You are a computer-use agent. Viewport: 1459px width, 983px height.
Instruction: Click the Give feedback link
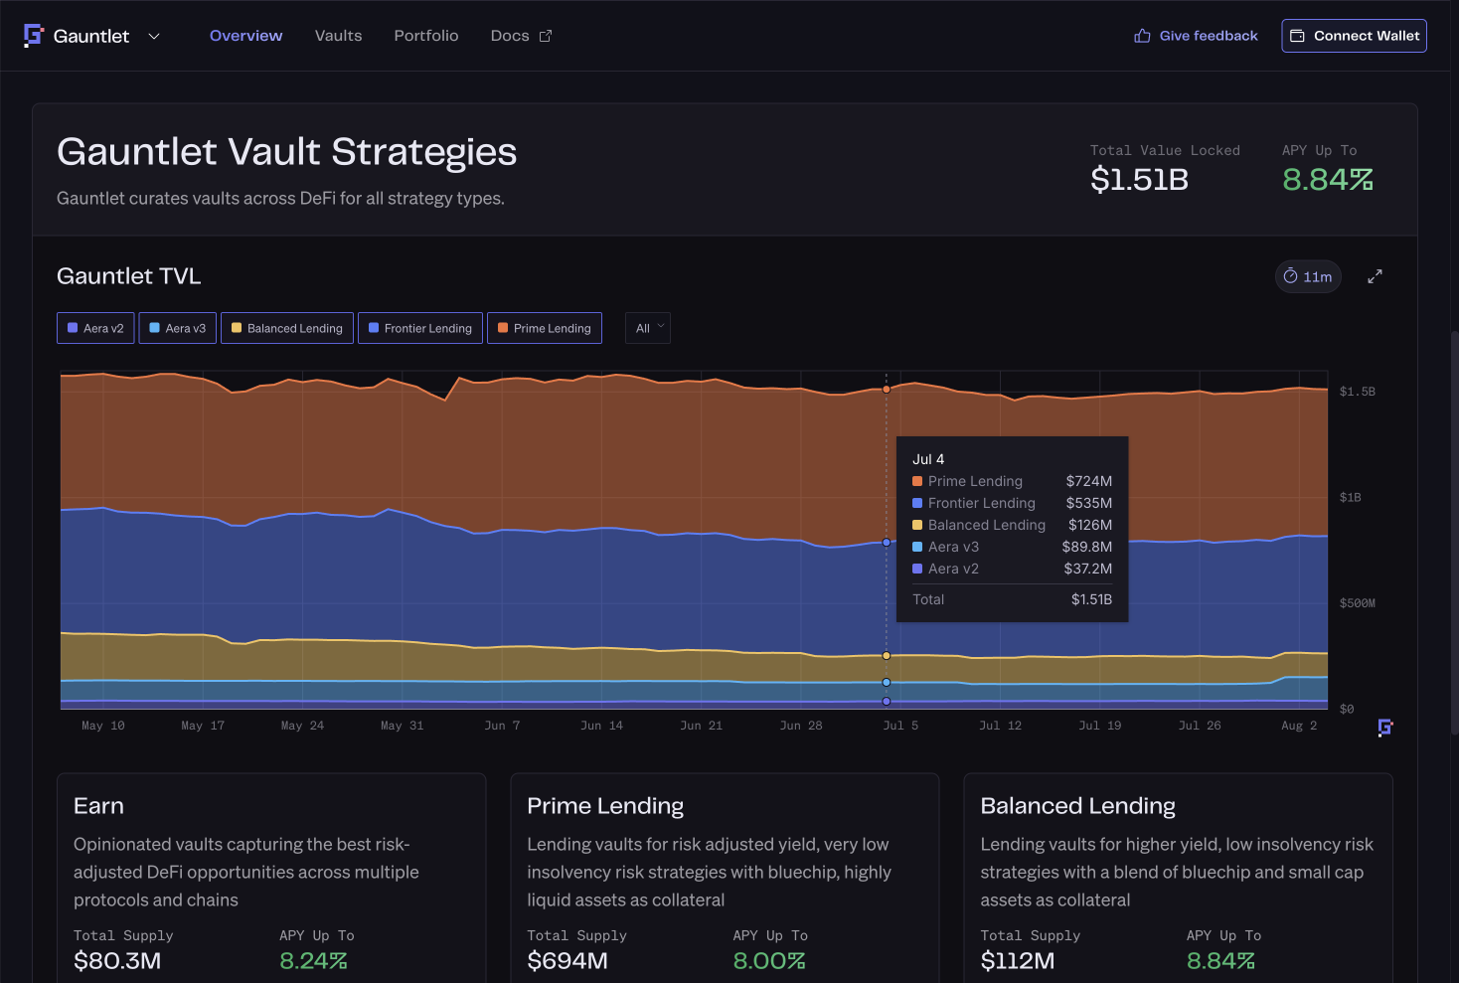1196,36
